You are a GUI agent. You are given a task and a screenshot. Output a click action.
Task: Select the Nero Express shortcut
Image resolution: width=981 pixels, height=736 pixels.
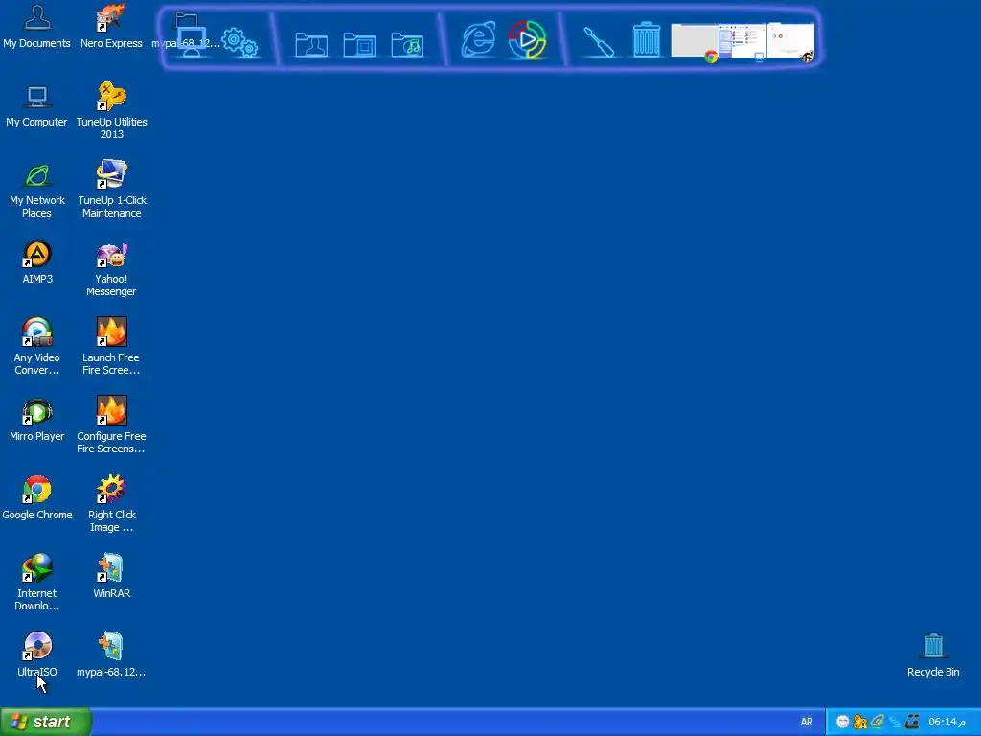click(111, 26)
